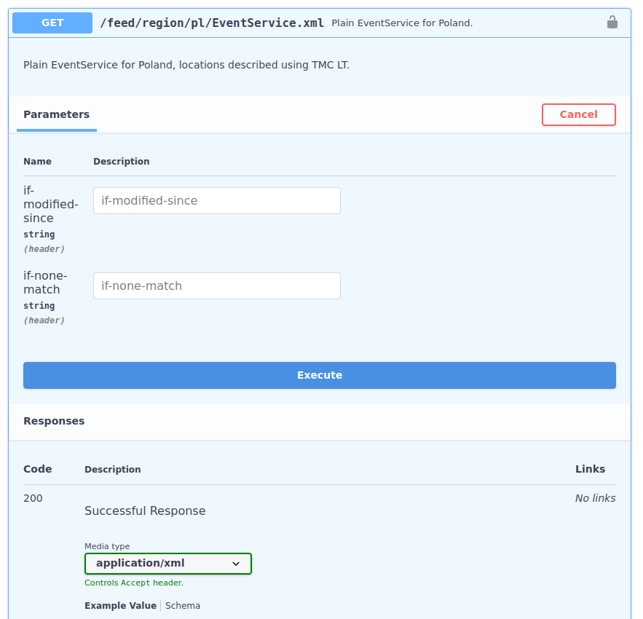The image size is (643, 619).
Task: Click the Plain EventService for Poland summary text
Action: point(401,23)
